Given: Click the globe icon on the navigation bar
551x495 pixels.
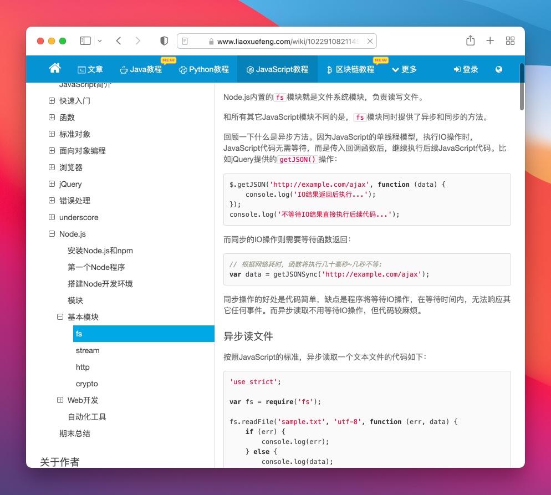Looking at the screenshot, I should coord(498,69).
